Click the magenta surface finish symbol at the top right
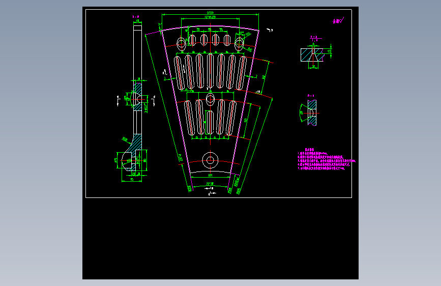This screenshot has height=286, width=441. point(338,20)
